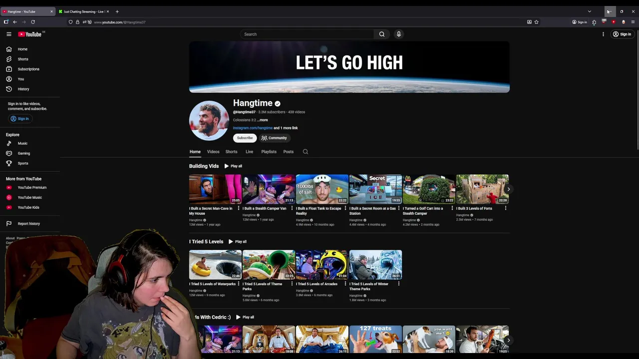Open the Hangtime Community button

274,138
